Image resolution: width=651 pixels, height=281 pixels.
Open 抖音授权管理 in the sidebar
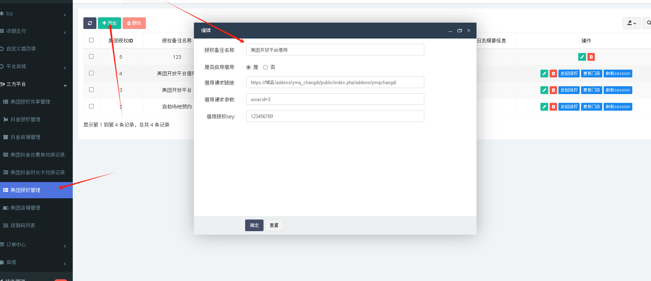click(x=36, y=119)
